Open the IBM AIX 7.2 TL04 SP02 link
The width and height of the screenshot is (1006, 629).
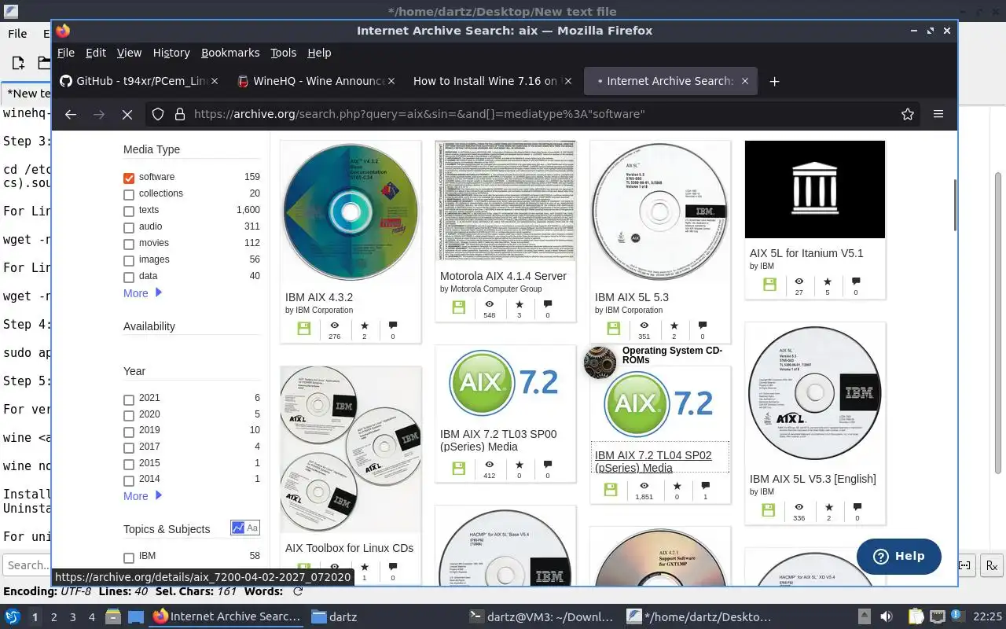(x=653, y=462)
